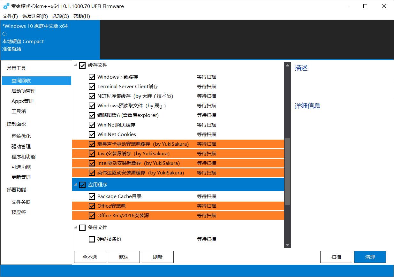Click 清理 button
The width and height of the screenshot is (394, 277).
370,257
